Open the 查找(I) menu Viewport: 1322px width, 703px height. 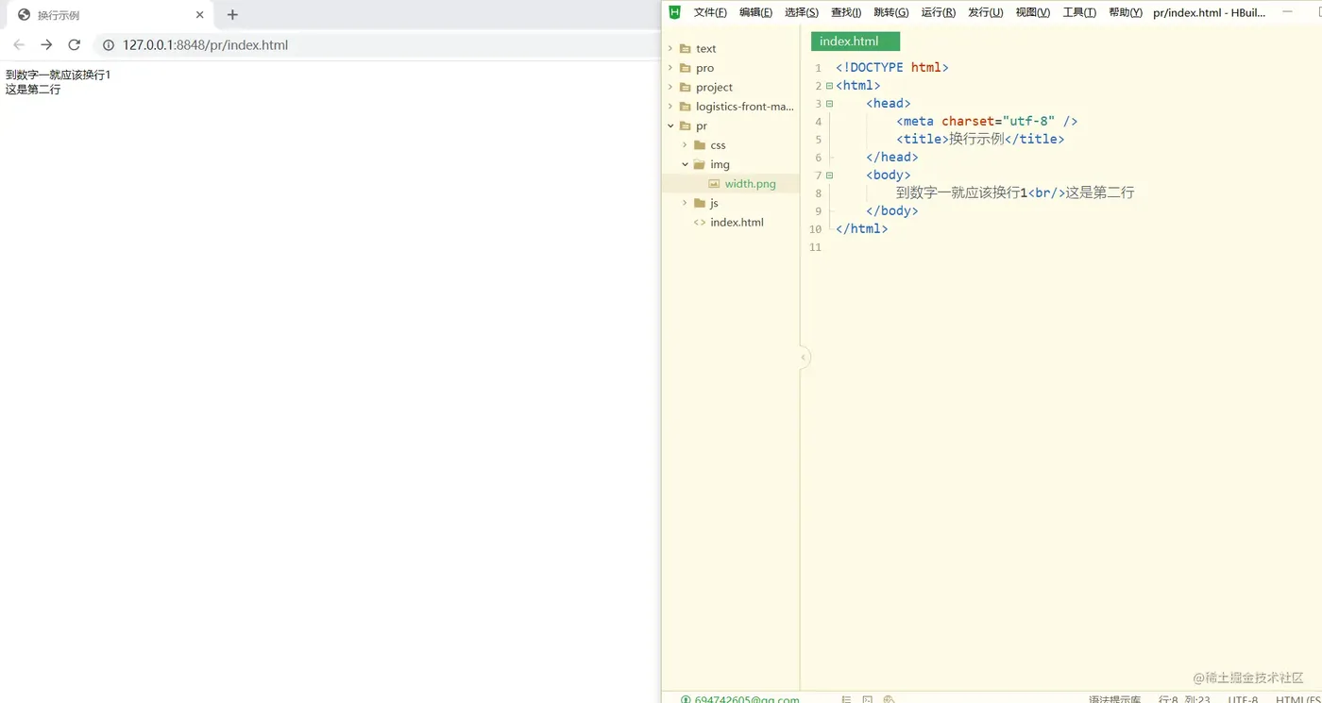pyautogui.click(x=846, y=12)
